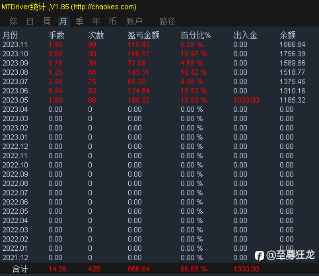This screenshot has height=276, width=319.
Task: Click the 月份 column header
Action: click(10, 35)
